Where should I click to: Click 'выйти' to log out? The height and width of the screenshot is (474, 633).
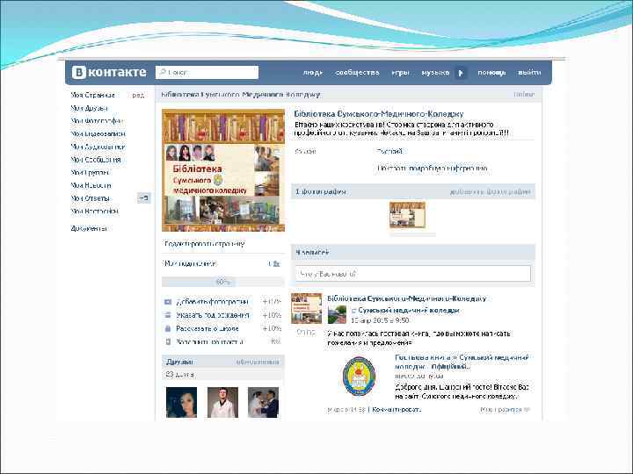(x=529, y=73)
